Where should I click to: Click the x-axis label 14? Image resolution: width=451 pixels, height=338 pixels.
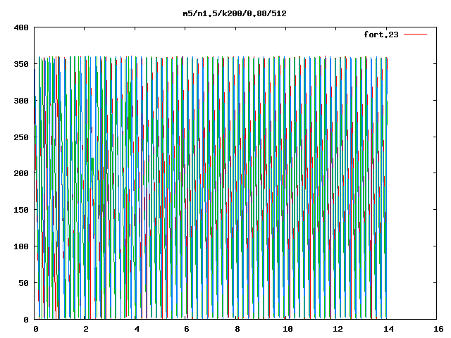[388, 329]
